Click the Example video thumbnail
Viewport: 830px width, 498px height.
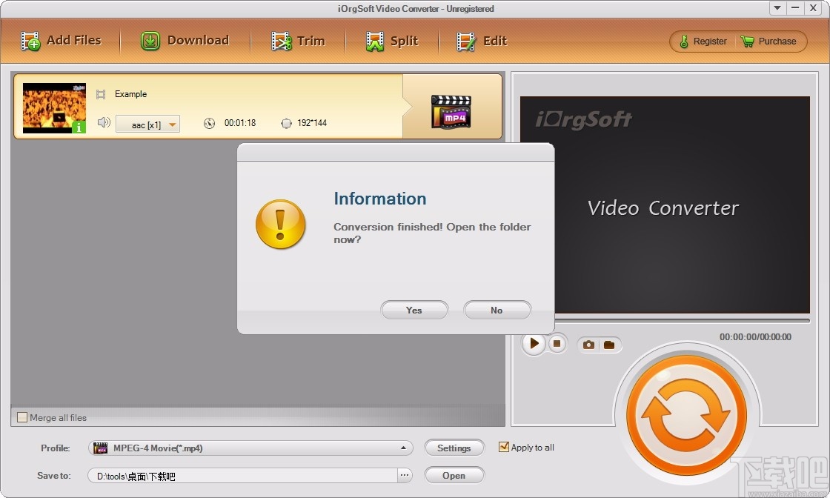(53, 109)
